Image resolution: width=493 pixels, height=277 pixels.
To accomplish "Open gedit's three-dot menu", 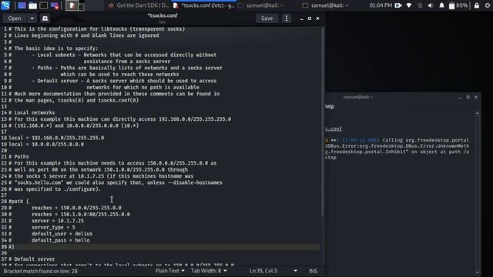I will click(x=287, y=18).
